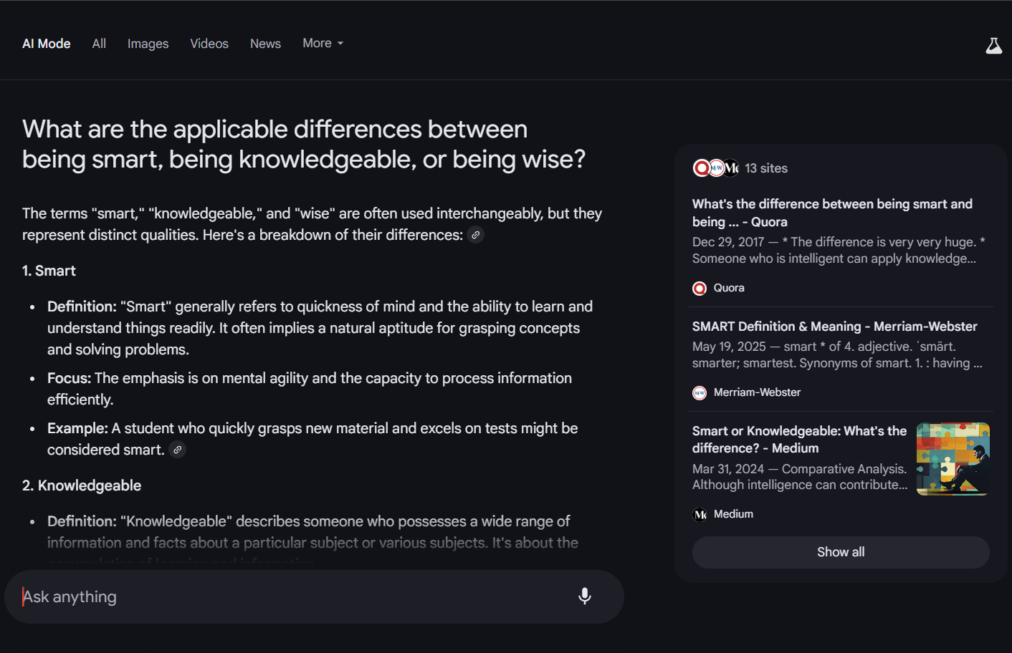Image resolution: width=1012 pixels, height=653 pixels.
Task: Open the Labs flask icon
Action: (x=993, y=46)
